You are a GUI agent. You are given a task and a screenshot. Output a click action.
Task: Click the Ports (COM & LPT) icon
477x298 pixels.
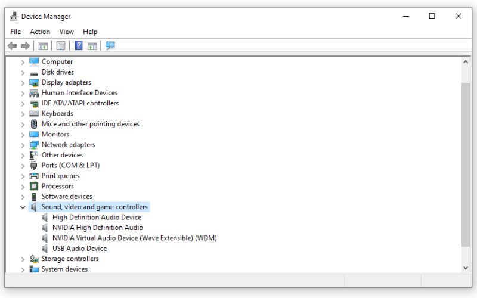(x=34, y=166)
